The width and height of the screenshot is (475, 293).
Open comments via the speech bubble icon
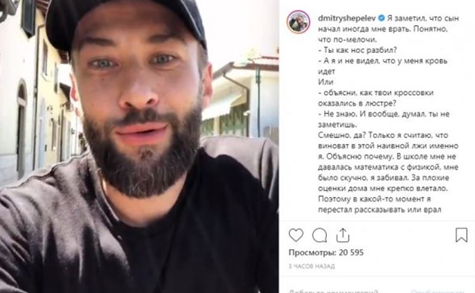[320, 235]
